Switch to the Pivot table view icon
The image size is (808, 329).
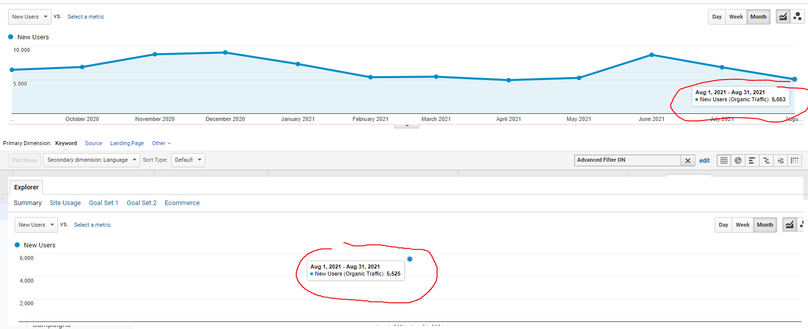point(794,160)
